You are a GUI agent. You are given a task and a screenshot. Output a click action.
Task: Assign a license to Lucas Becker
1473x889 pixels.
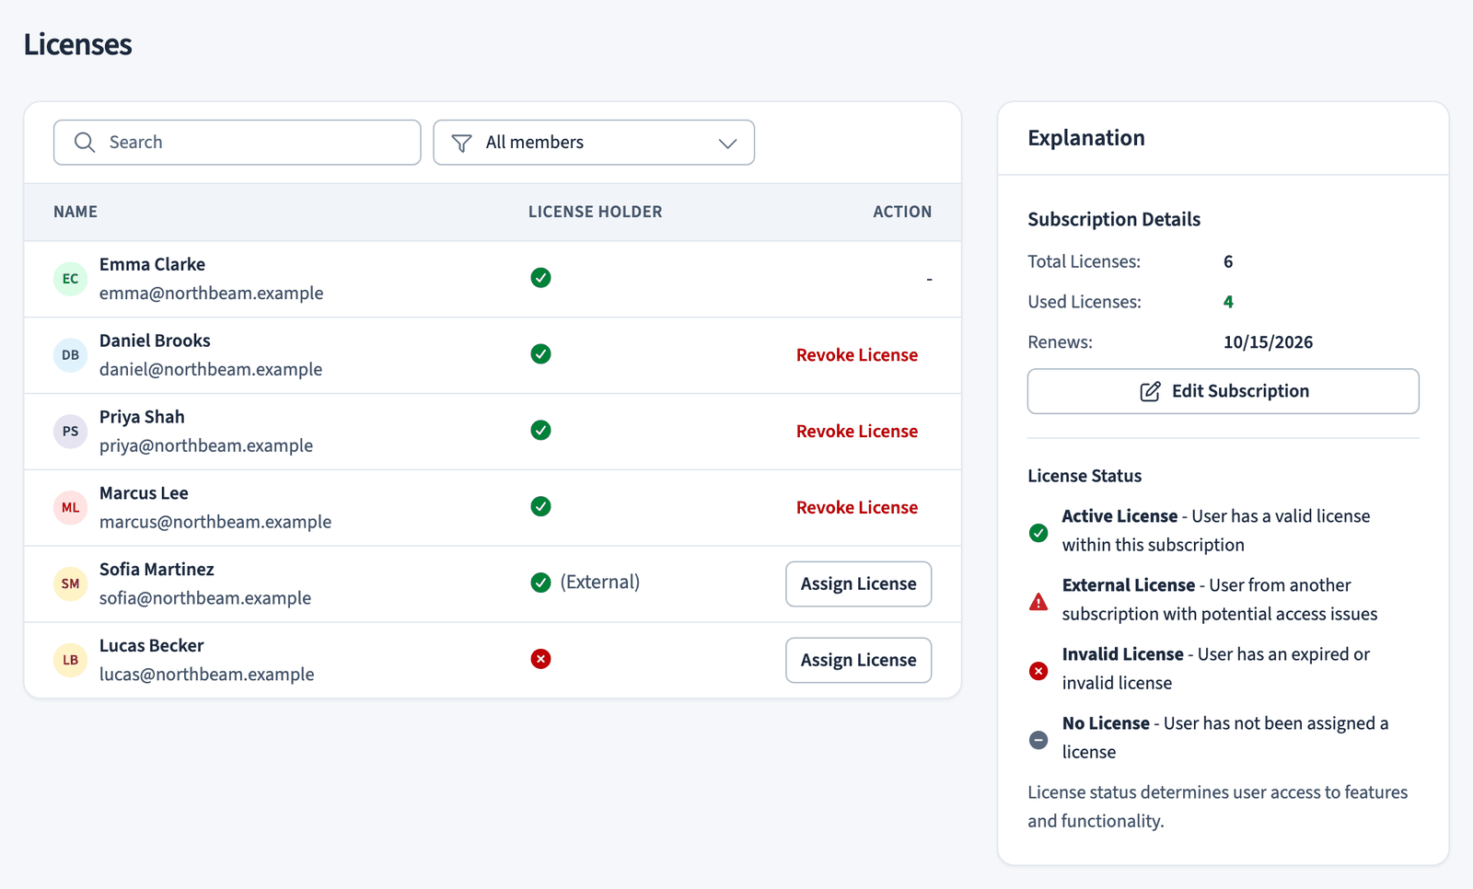(x=859, y=661)
